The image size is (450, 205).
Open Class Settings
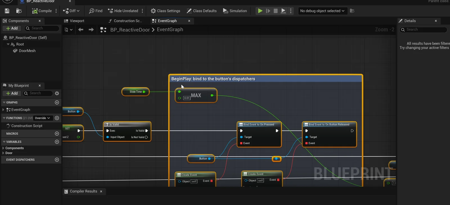click(x=165, y=11)
